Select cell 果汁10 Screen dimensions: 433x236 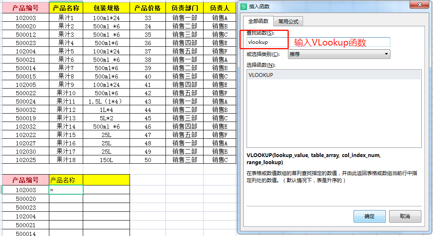[x=66, y=93]
